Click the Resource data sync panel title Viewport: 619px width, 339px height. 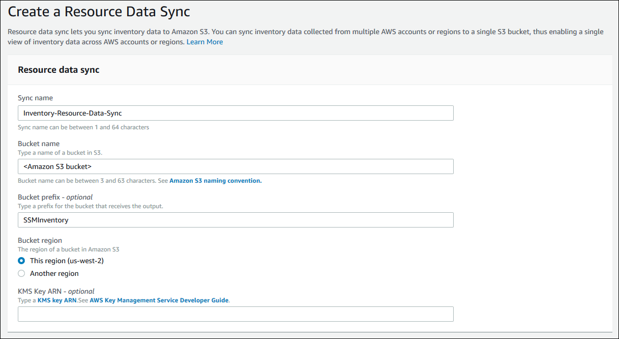click(58, 70)
